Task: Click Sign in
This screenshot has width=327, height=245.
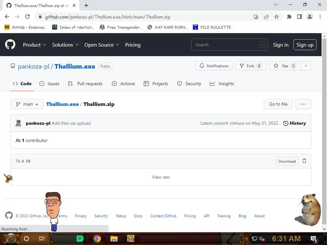Action: point(281,45)
